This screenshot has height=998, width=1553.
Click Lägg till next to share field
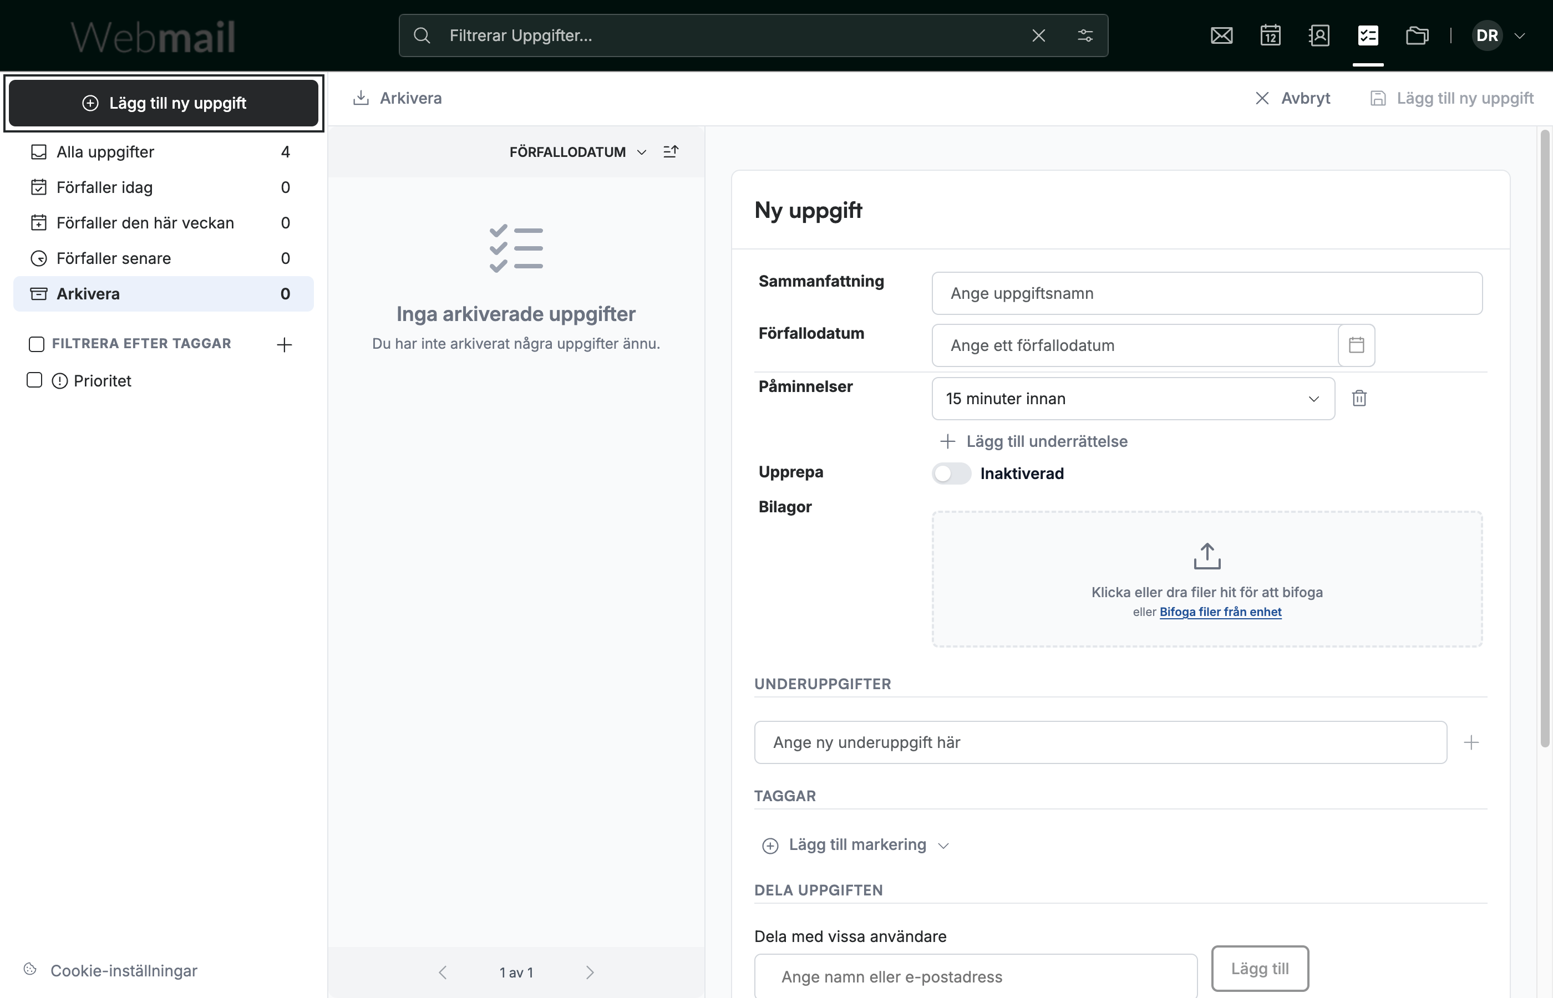point(1260,968)
